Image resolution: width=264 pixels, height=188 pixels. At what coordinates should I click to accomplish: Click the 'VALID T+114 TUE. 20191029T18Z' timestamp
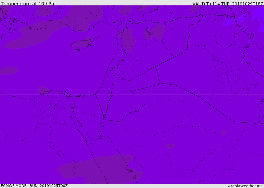(x=228, y=4)
